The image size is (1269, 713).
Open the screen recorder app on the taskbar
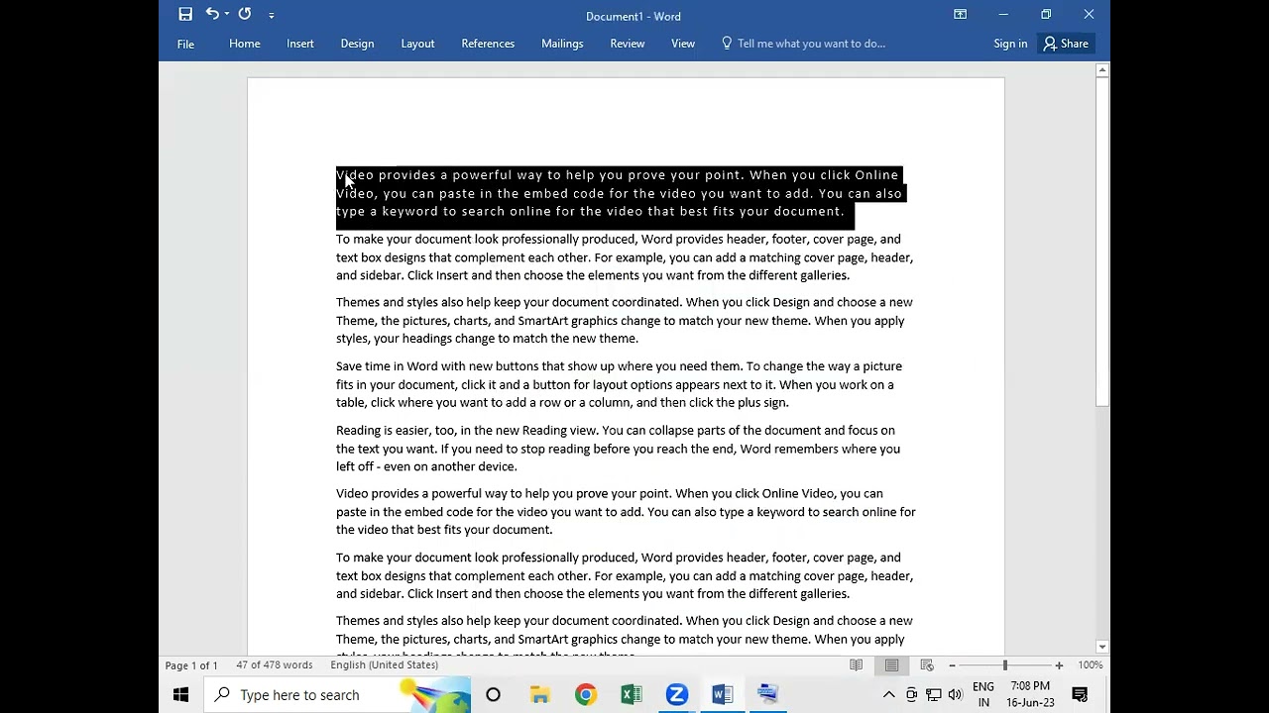768,695
